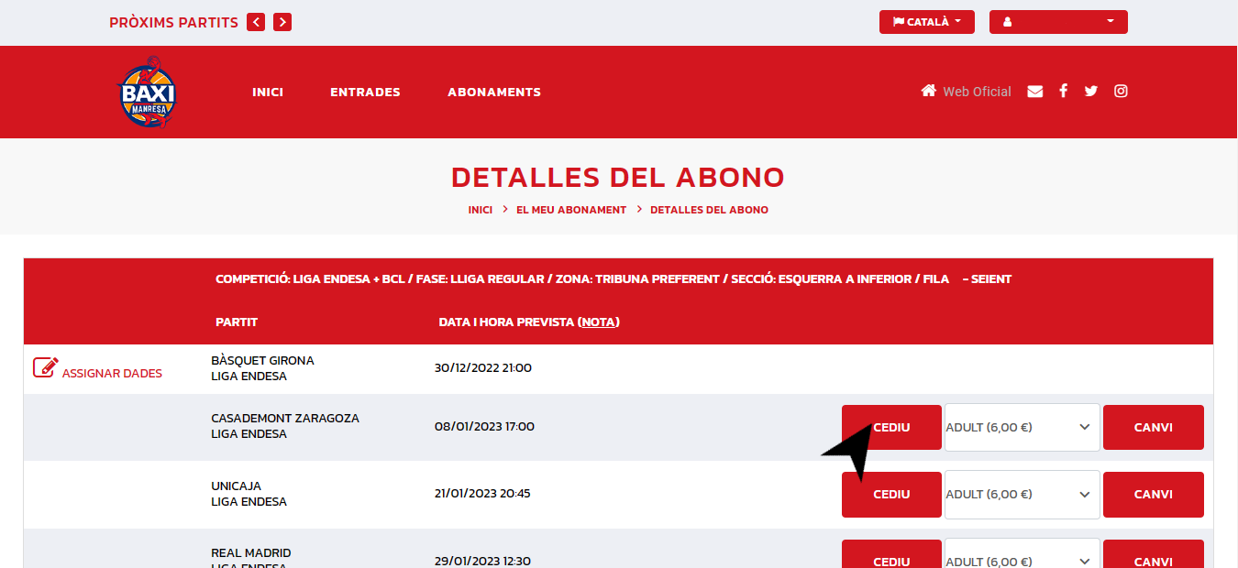Click Detalles del Abono breadcrumb
The width and height of the screenshot is (1238, 568).
pos(710,210)
